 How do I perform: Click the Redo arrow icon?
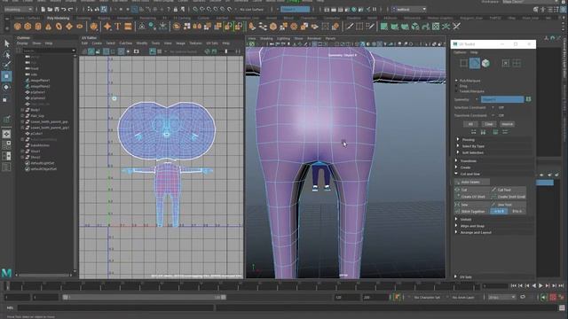(x=71, y=10)
